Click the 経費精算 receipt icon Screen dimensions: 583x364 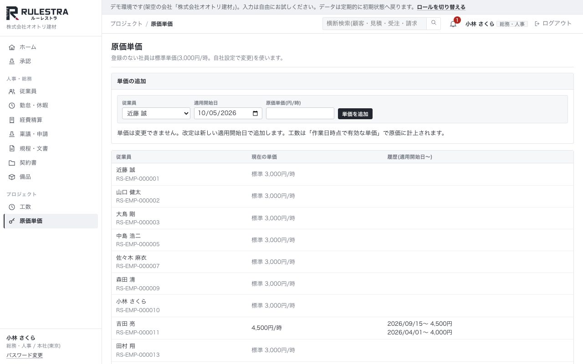click(x=12, y=120)
